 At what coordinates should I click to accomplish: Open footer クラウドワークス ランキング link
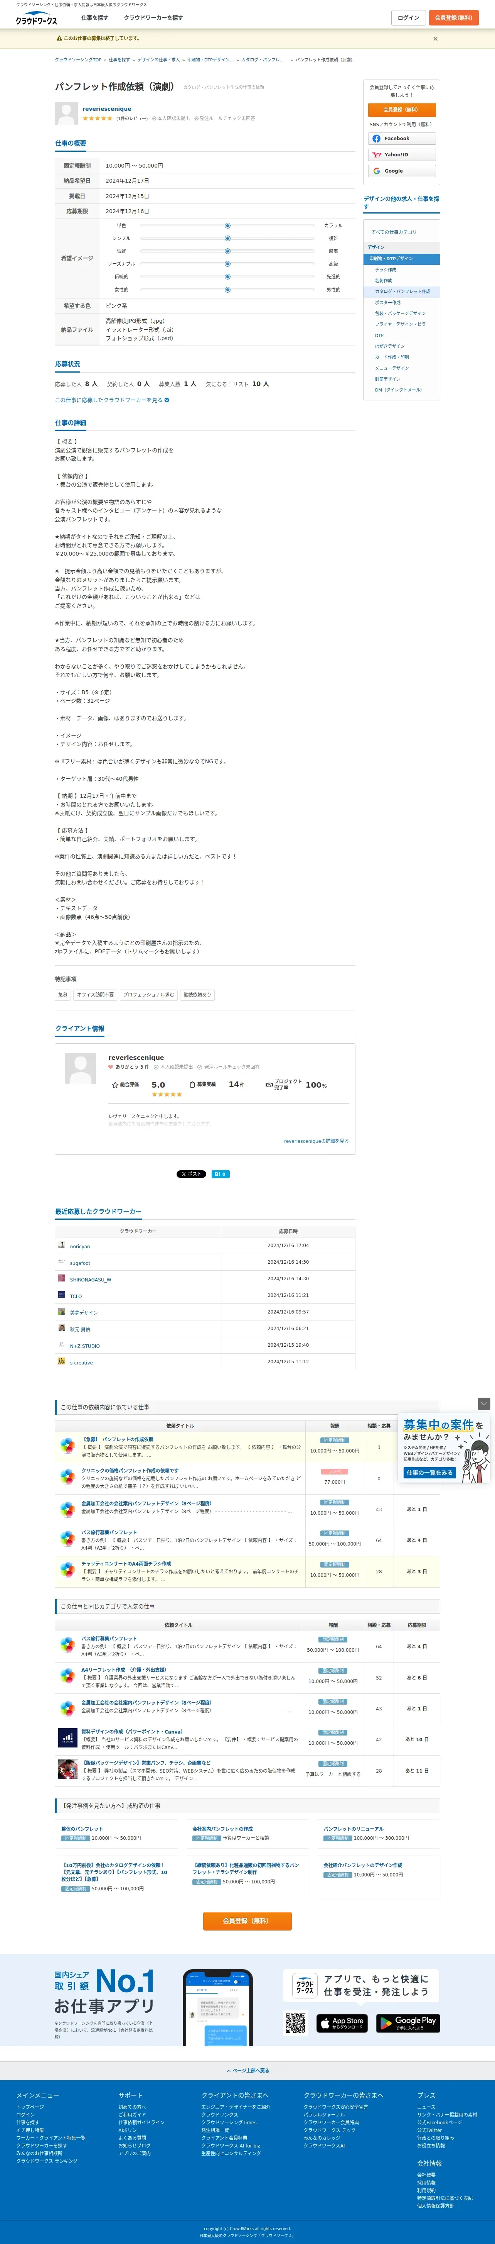click(x=46, y=2161)
